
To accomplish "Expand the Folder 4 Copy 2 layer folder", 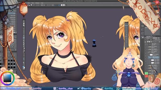I will [149, 65].
